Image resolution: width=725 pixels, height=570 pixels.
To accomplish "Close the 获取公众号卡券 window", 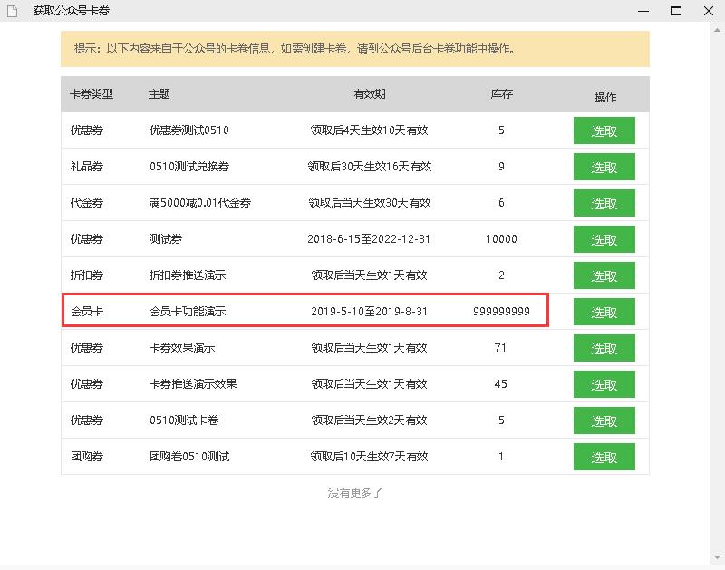I will point(709,11).
